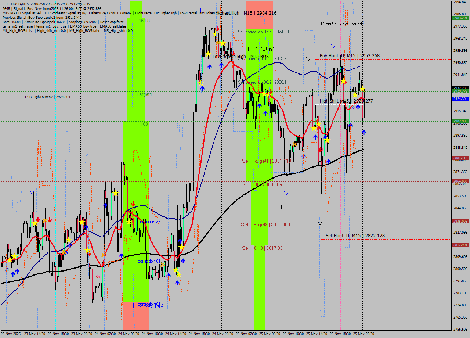Select the red 2881.113 price tag on axis

tap(460, 158)
